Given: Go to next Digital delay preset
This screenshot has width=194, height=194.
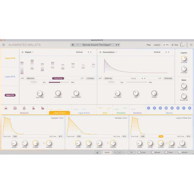Looking at the screenshot, I should click(91, 52).
